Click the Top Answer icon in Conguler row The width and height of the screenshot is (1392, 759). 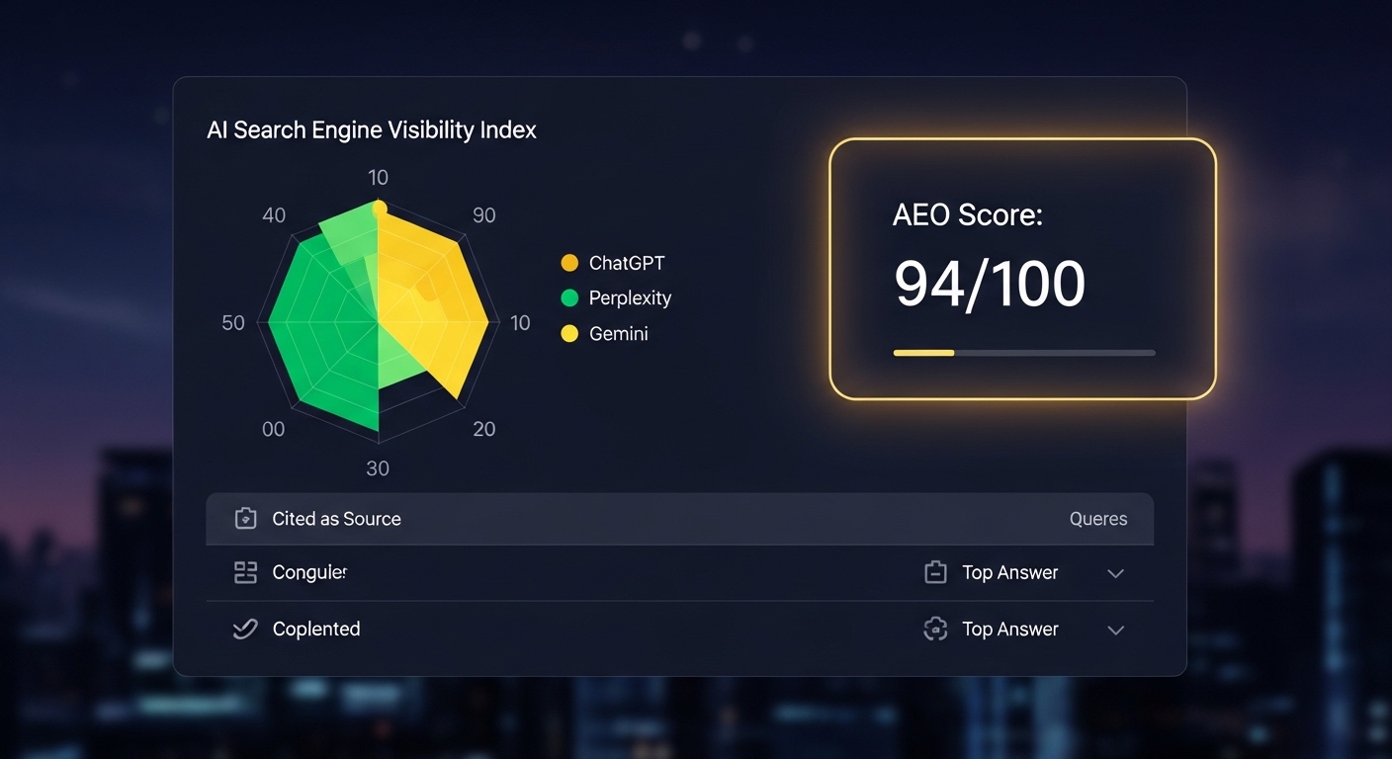click(935, 572)
